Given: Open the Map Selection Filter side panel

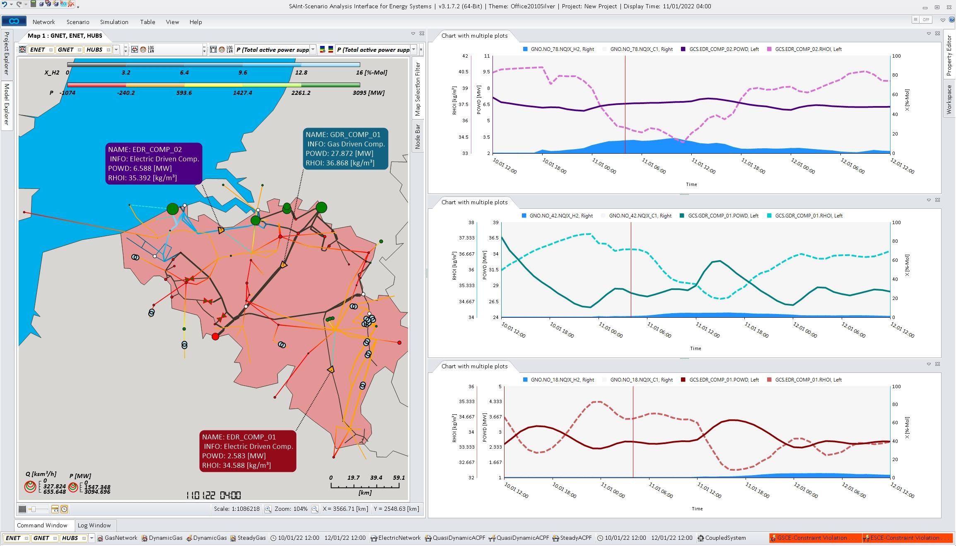Looking at the screenshot, I should [418, 89].
